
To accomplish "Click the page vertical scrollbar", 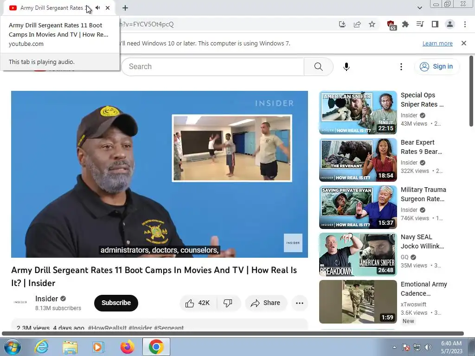I will (471, 91).
